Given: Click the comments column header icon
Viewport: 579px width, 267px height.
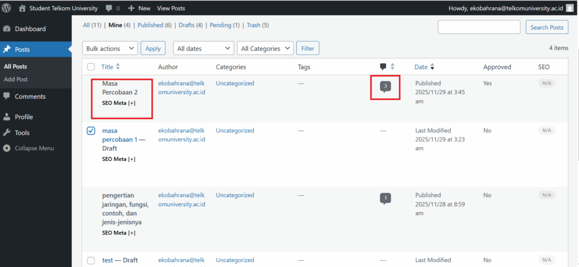Looking at the screenshot, I should click(x=383, y=67).
